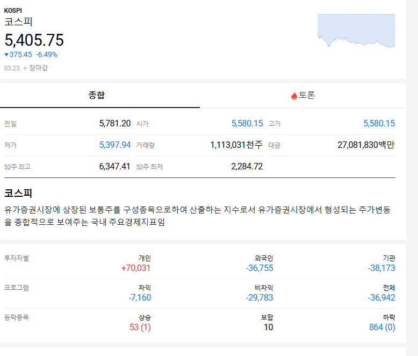This screenshot has width=418, height=356.
Task: Click the 저가 value 5,397.94
Action: [115, 145]
